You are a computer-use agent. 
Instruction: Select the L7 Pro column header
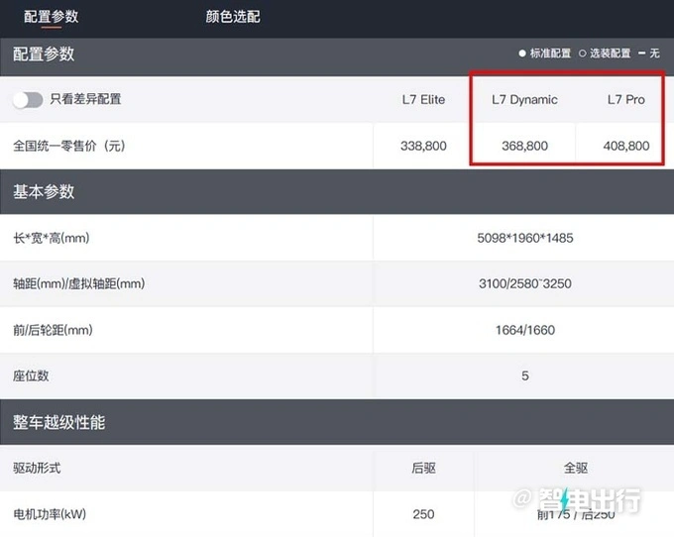pyautogui.click(x=625, y=99)
